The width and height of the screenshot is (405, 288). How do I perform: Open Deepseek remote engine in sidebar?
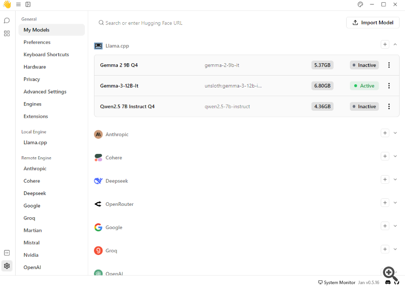[x=35, y=193]
